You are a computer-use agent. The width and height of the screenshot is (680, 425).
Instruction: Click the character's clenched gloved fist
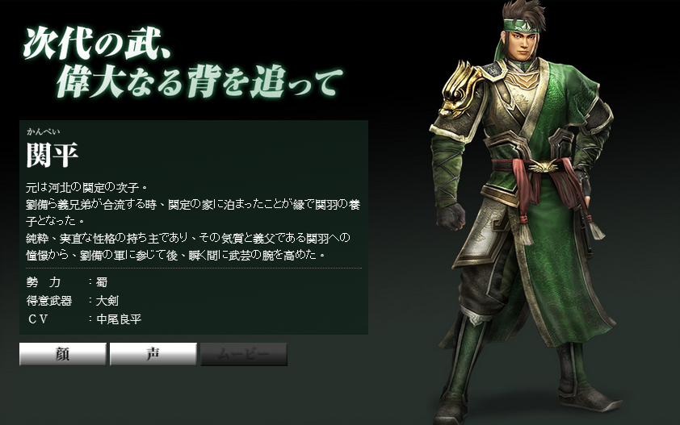[x=451, y=215]
